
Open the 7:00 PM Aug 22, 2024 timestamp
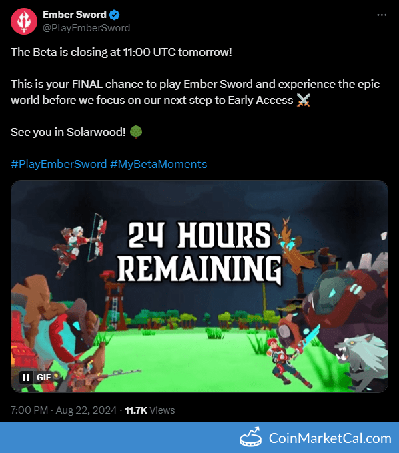pos(64,410)
